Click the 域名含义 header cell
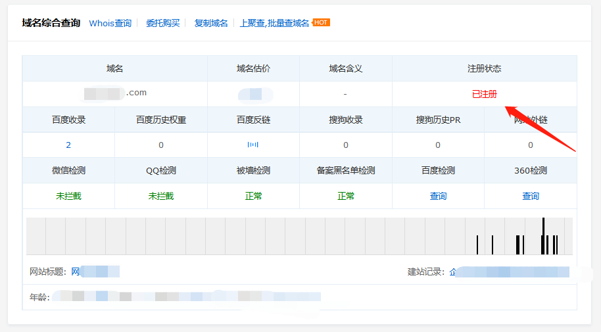This screenshot has width=601, height=332. [346, 68]
